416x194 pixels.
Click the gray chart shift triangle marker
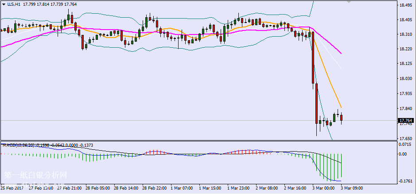click(350, 2)
